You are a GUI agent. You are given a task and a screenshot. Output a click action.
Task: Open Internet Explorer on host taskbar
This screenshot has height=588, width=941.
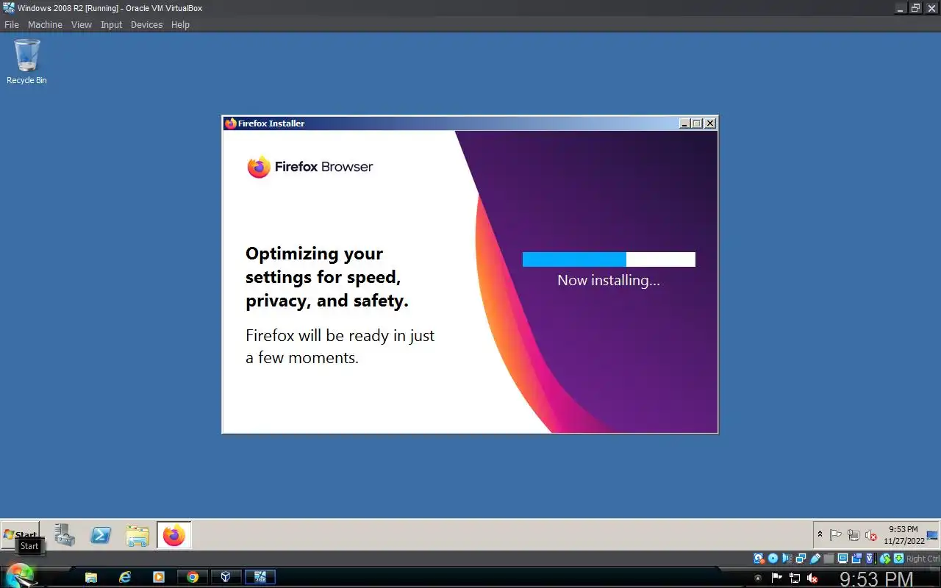tap(125, 577)
